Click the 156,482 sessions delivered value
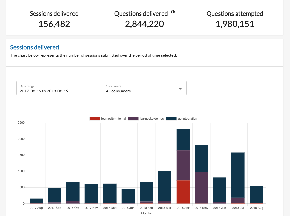Viewport: 290px width, 216px height. [54, 24]
